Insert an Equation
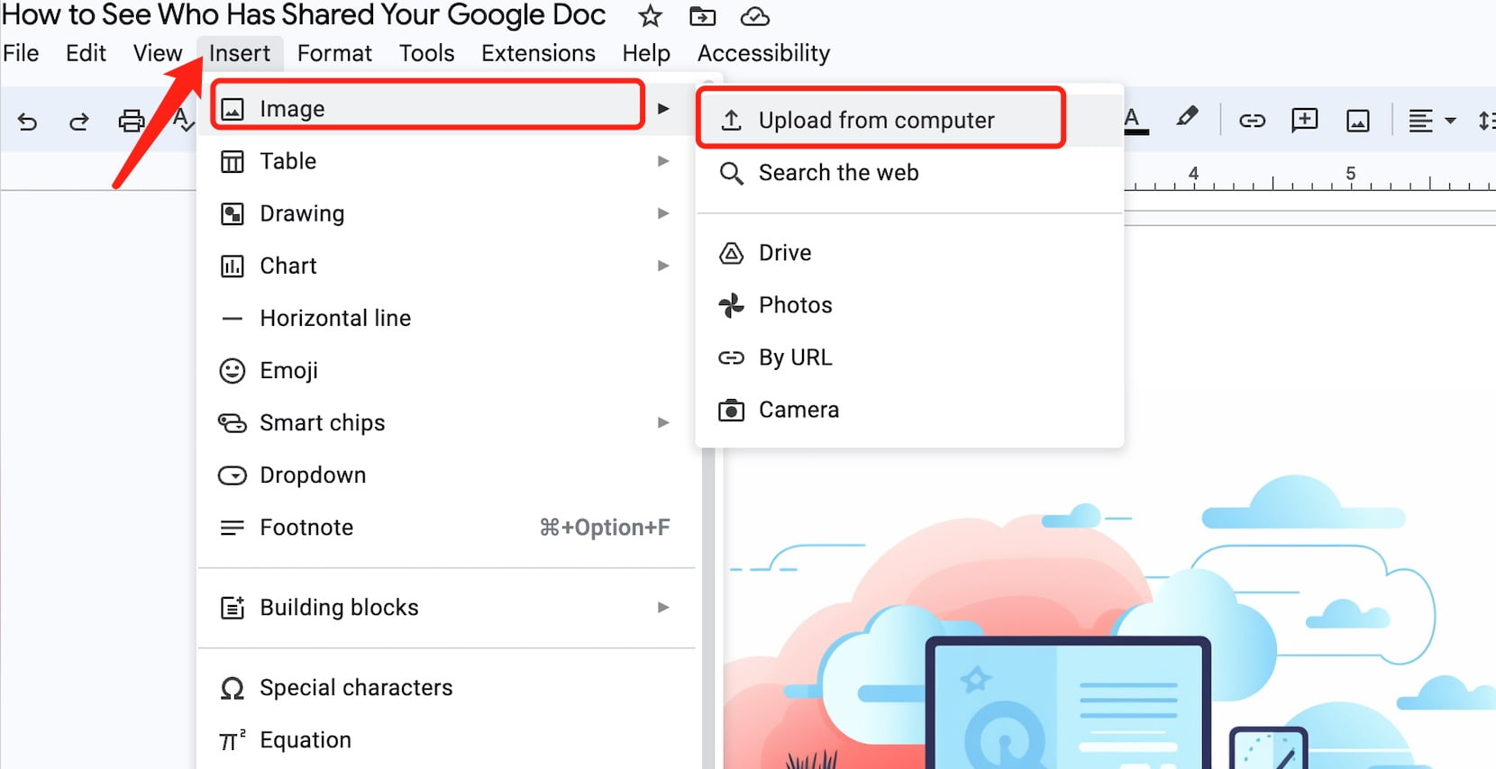The height and width of the screenshot is (769, 1496). point(447,739)
